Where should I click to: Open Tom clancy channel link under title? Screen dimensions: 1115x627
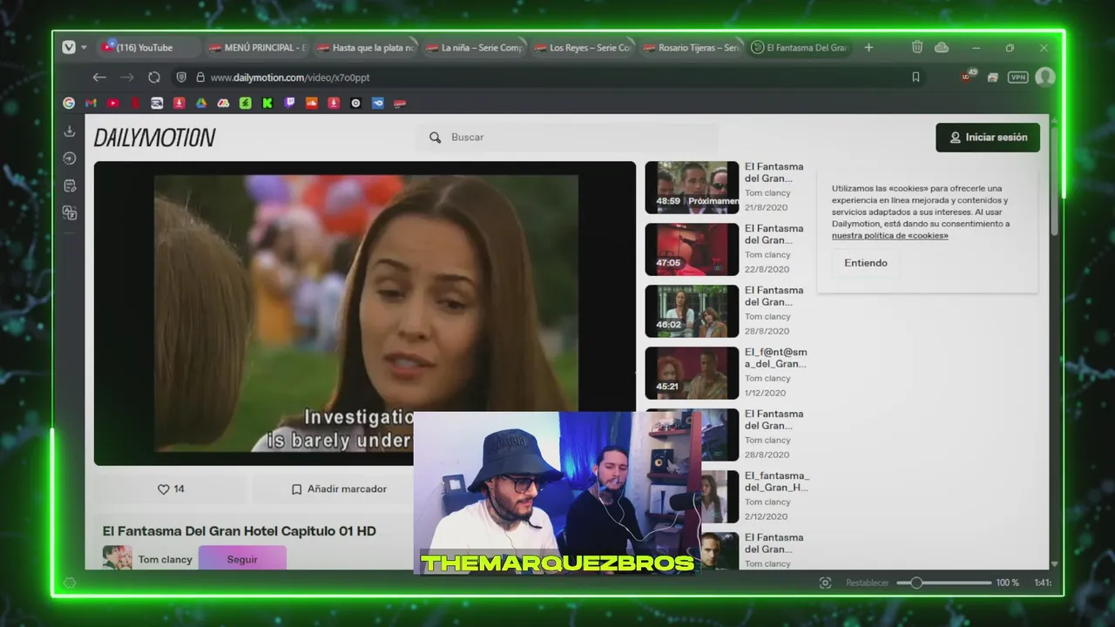pos(165,560)
